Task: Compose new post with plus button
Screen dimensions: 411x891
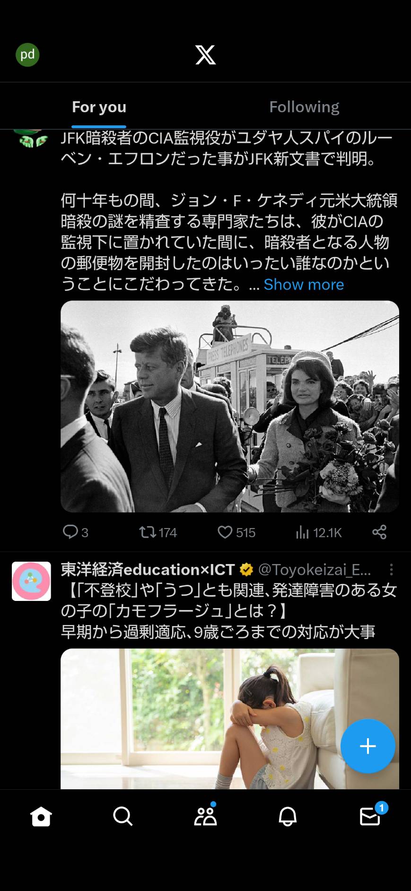Action: click(x=368, y=746)
